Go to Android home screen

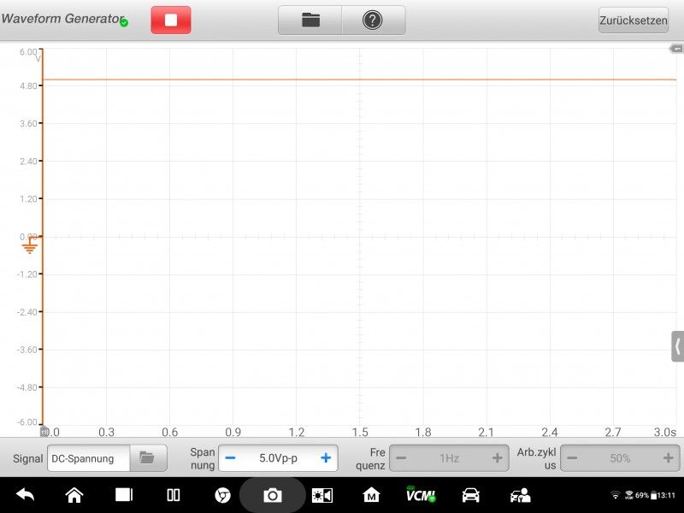pos(74,495)
